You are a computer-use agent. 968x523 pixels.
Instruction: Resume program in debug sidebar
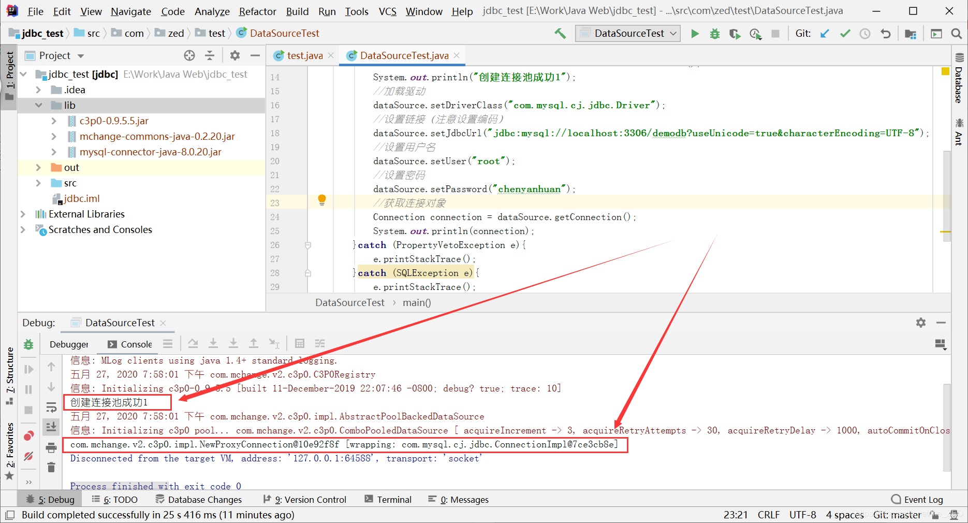pos(28,369)
